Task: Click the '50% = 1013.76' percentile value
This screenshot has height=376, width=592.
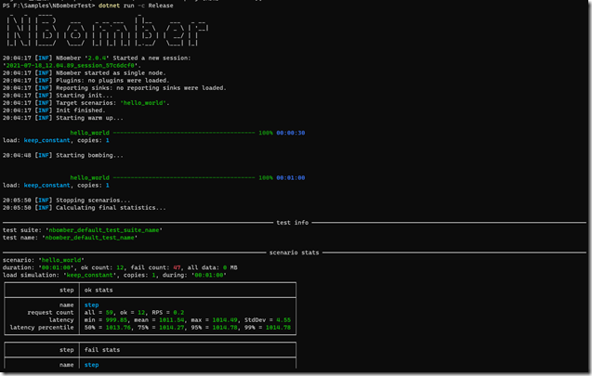Action: (107, 328)
